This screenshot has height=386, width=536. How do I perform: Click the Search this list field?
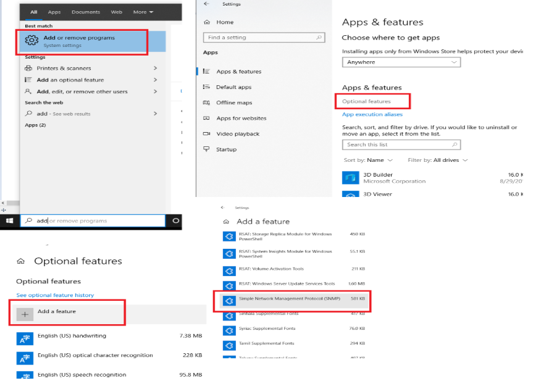click(401, 145)
